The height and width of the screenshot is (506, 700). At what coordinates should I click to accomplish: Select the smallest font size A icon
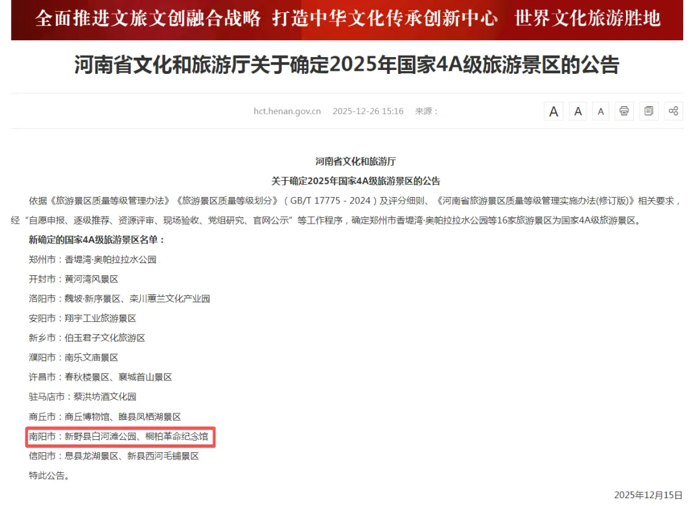(x=601, y=111)
